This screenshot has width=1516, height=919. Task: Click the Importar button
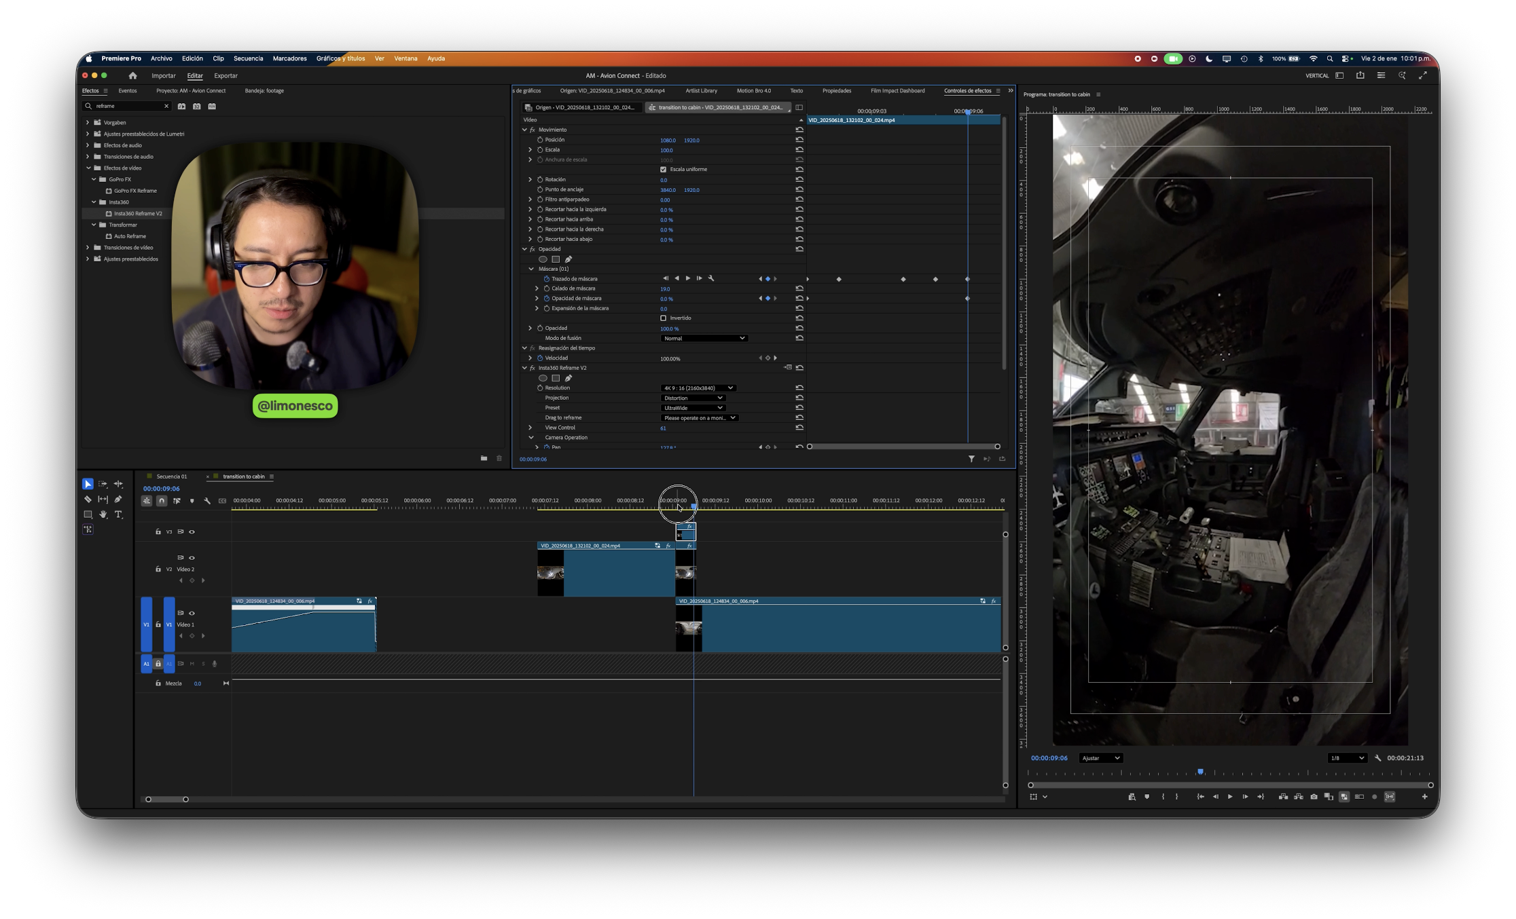coord(163,76)
